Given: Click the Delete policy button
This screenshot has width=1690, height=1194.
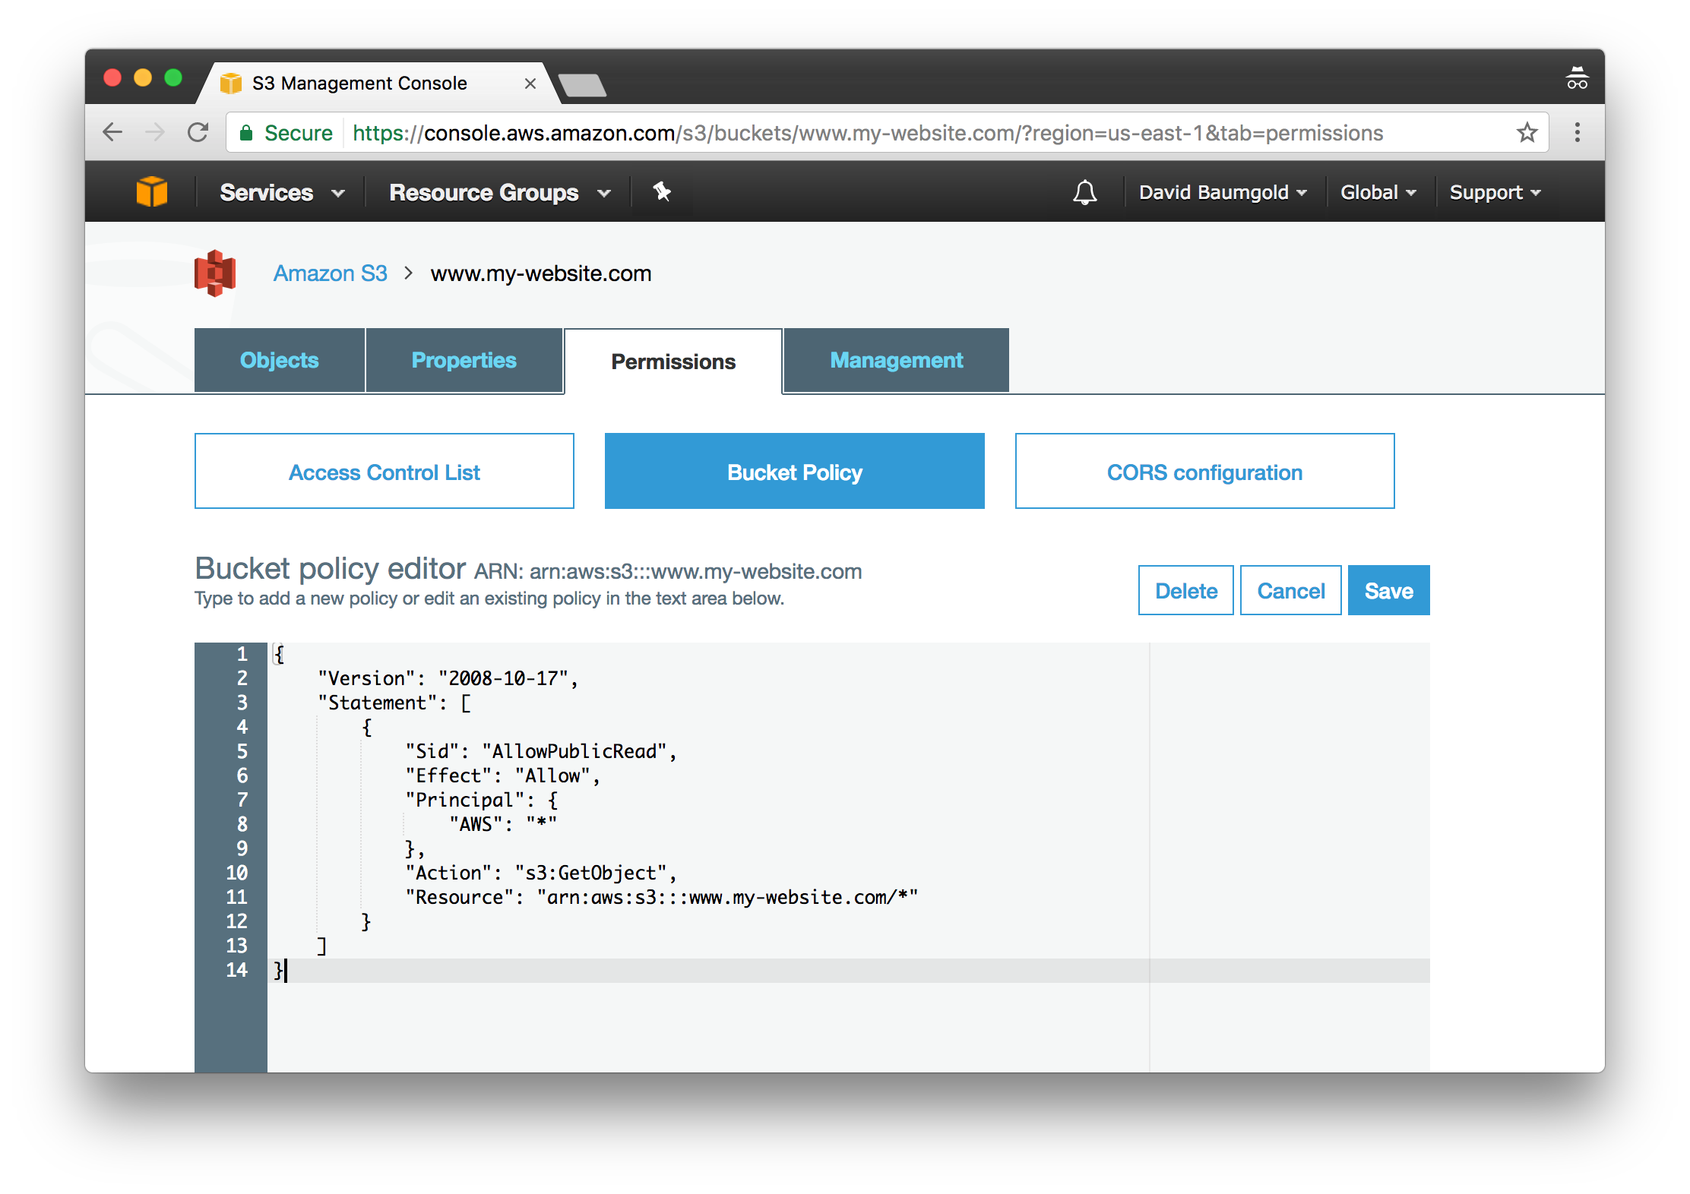Looking at the screenshot, I should point(1186,590).
